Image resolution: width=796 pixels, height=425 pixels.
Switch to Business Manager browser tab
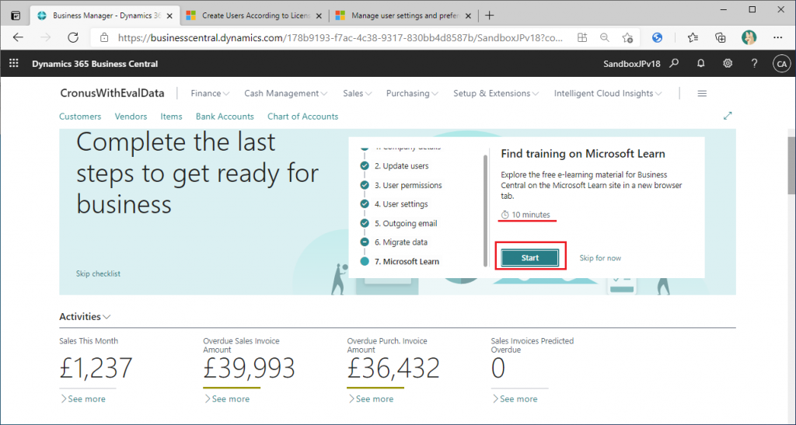point(105,16)
